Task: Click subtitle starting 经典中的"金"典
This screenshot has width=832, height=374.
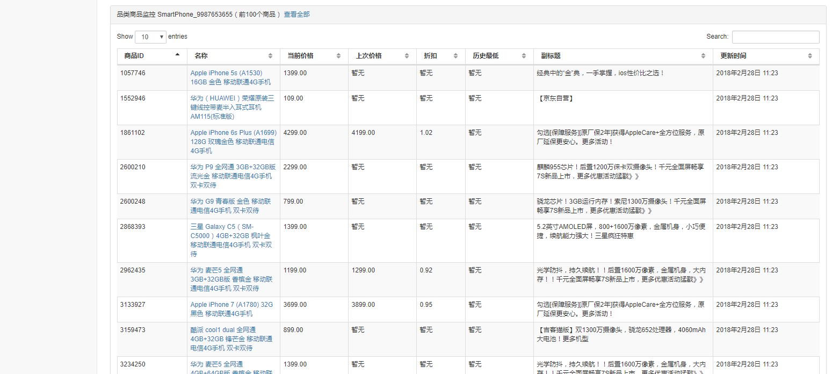Action: coord(601,73)
